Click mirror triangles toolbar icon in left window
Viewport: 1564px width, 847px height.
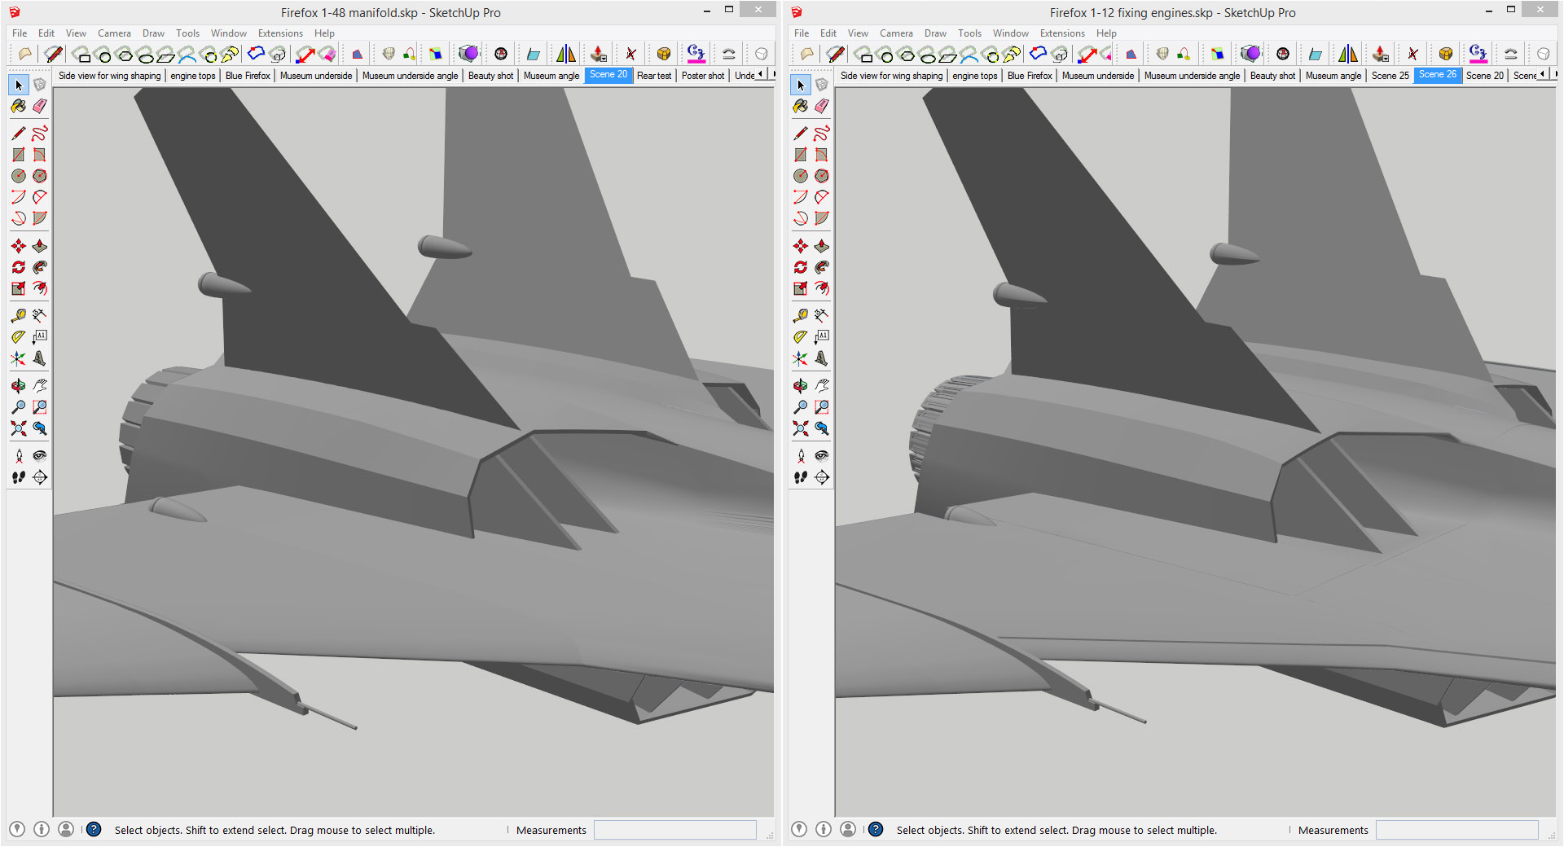tap(566, 54)
